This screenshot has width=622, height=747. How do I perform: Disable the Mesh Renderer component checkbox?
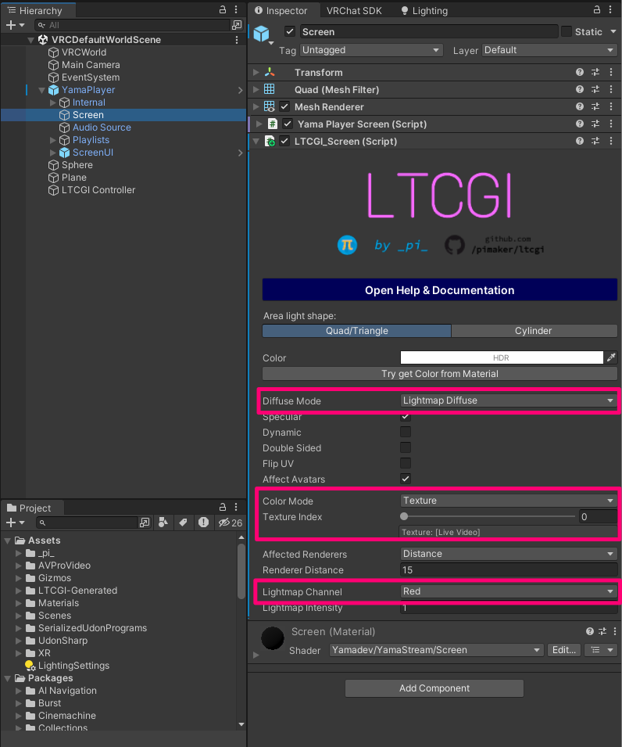click(284, 106)
